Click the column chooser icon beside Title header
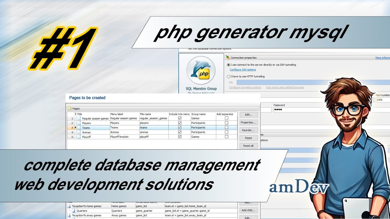Image resolution: width=390 pixels, height=219 pixels. 75,114
